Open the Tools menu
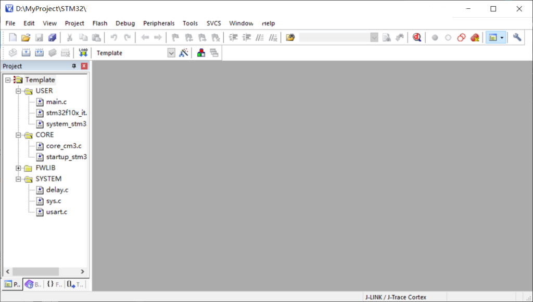The height and width of the screenshot is (302, 533). 190,23
